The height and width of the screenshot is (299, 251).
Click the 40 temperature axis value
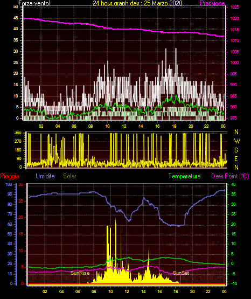(x=233, y=184)
